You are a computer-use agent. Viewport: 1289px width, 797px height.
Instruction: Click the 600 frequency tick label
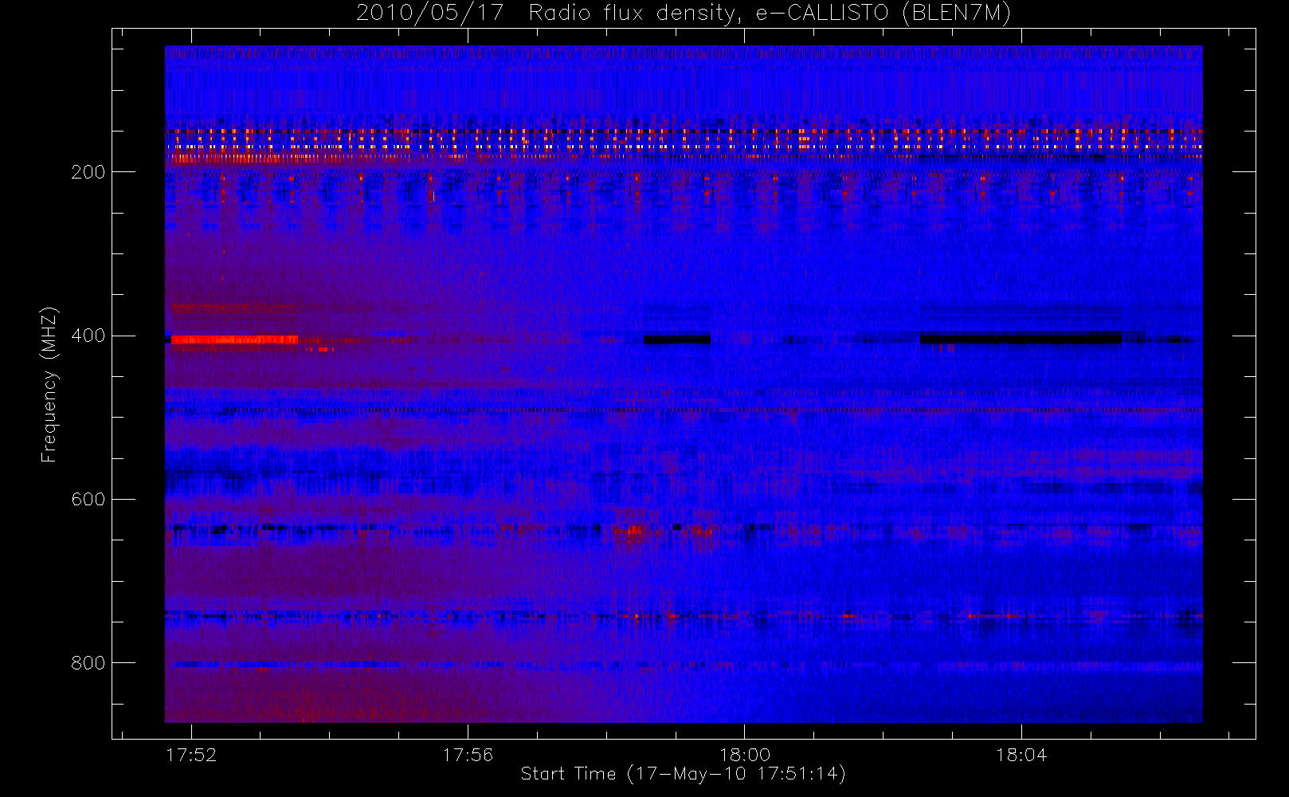[x=88, y=500]
